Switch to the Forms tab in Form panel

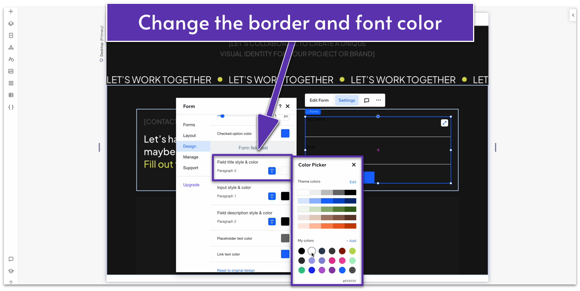(x=189, y=125)
